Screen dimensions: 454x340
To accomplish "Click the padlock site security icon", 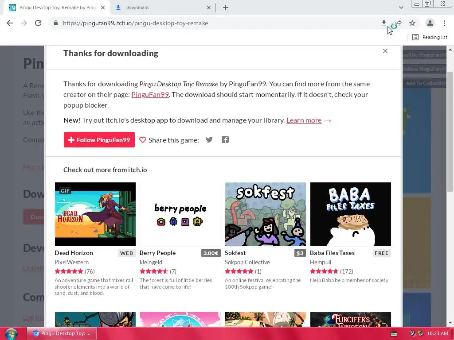I will 56,23.
